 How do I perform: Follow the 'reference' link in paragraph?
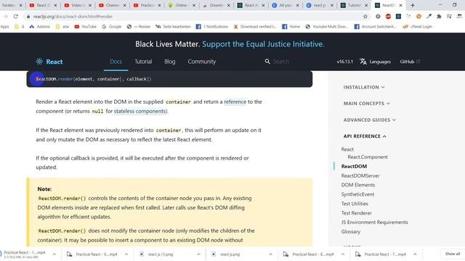[235, 101]
